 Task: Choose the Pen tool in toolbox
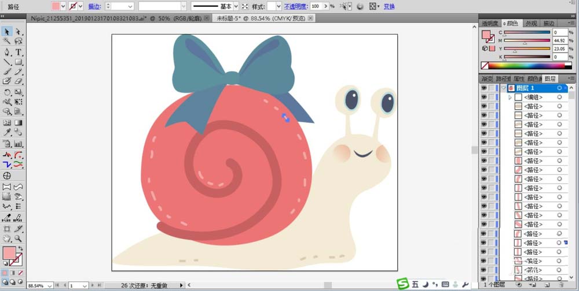pyautogui.click(x=7, y=52)
